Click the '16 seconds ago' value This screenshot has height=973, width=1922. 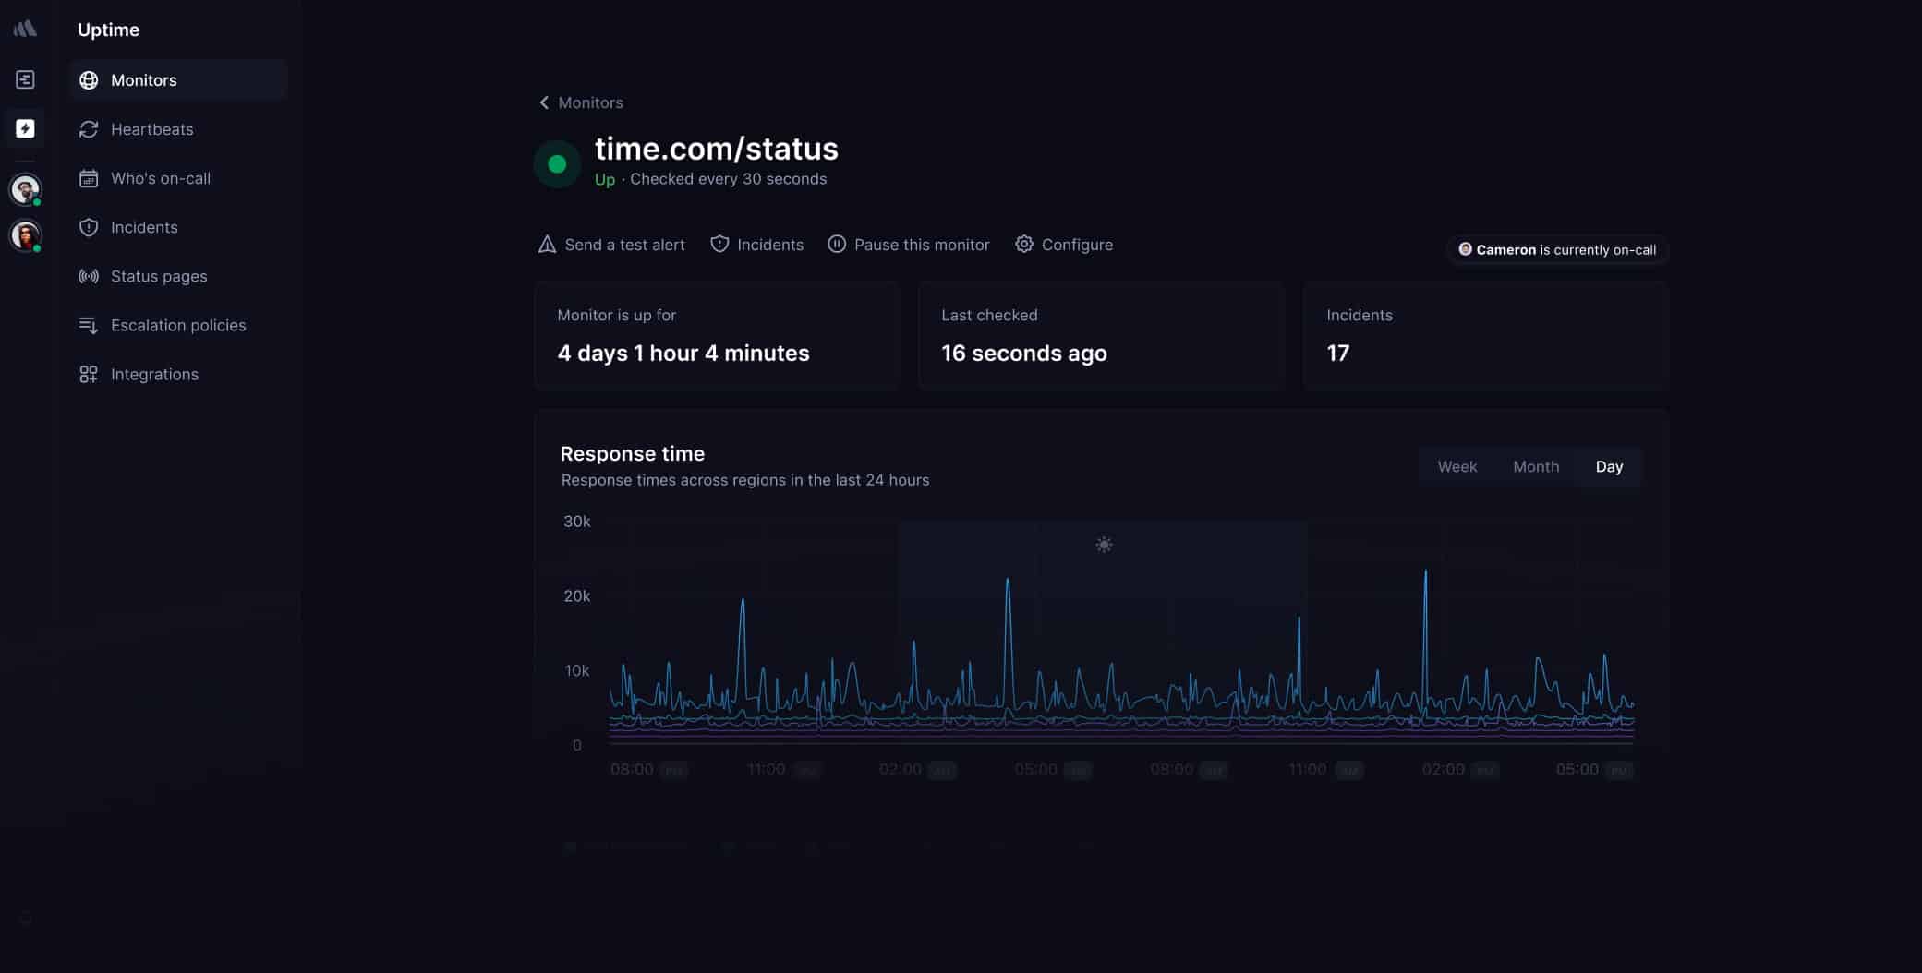point(1024,354)
